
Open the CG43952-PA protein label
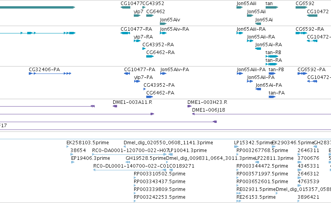click(159, 85)
